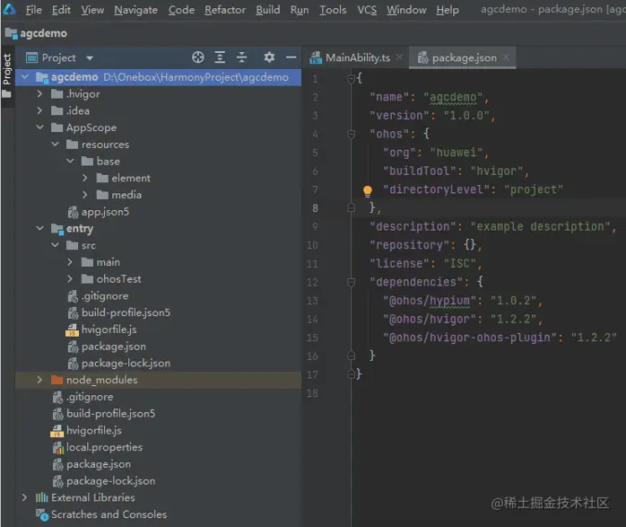626x527 pixels.
Task: Expand the media folder
Action: click(x=84, y=195)
